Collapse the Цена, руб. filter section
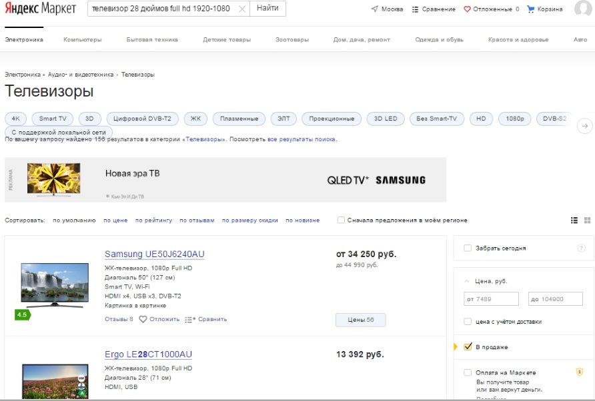 click(466, 281)
